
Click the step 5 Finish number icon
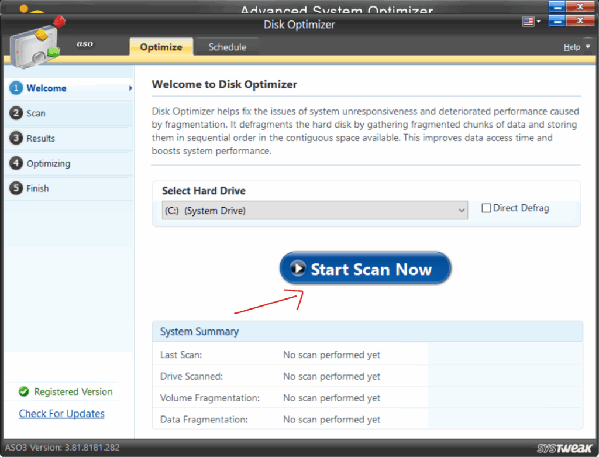(x=16, y=188)
